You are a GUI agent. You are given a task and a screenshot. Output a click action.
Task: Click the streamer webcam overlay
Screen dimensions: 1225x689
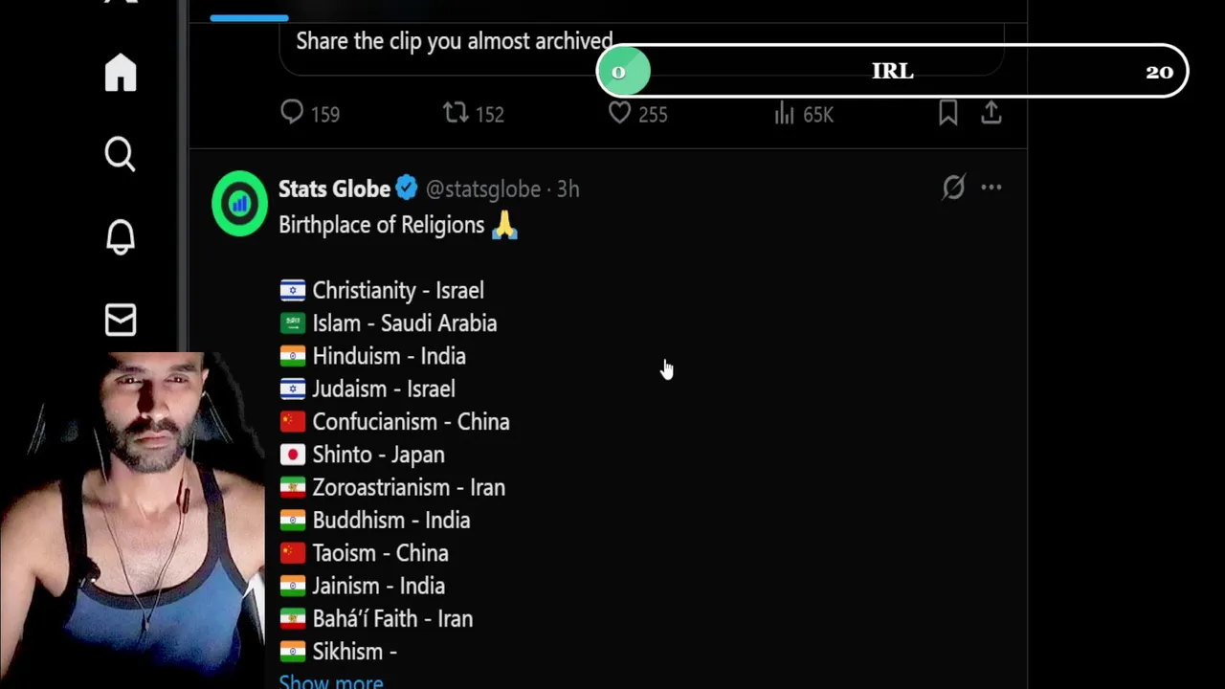[x=132, y=517]
